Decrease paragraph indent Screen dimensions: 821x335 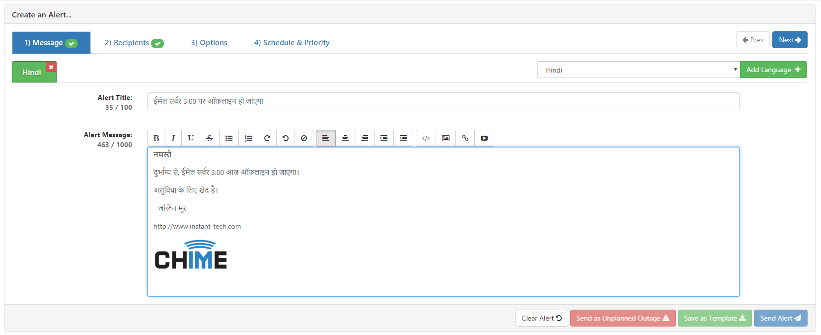pos(403,138)
